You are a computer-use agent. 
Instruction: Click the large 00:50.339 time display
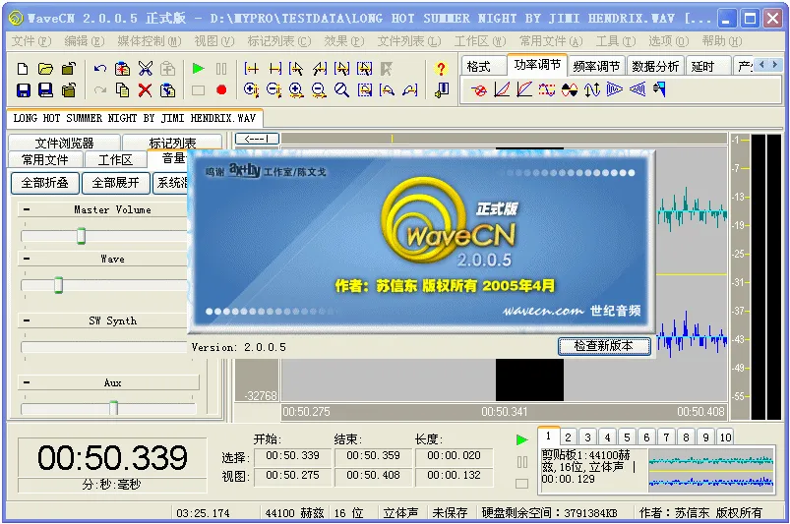pos(112,457)
